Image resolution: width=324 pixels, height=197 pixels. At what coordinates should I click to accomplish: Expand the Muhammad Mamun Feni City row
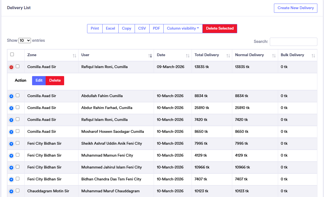pyautogui.click(x=11, y=156)
